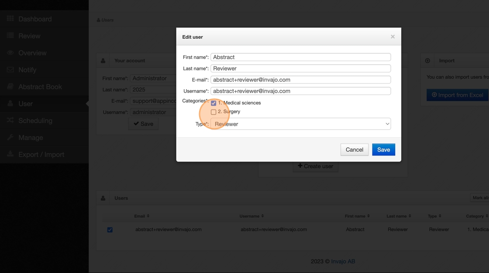Image resolution: width=489 pixels, height=273 pixels.
Task: Click the Notify envelope icon
Action: click(x=10, y=69)
